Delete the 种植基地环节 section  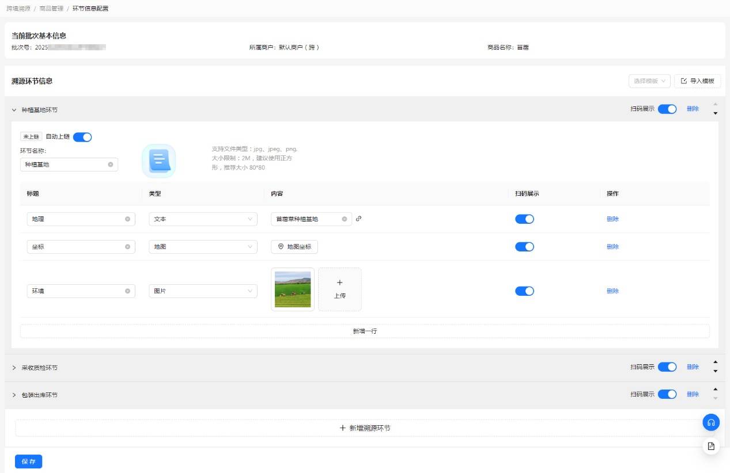click(693, 109)
